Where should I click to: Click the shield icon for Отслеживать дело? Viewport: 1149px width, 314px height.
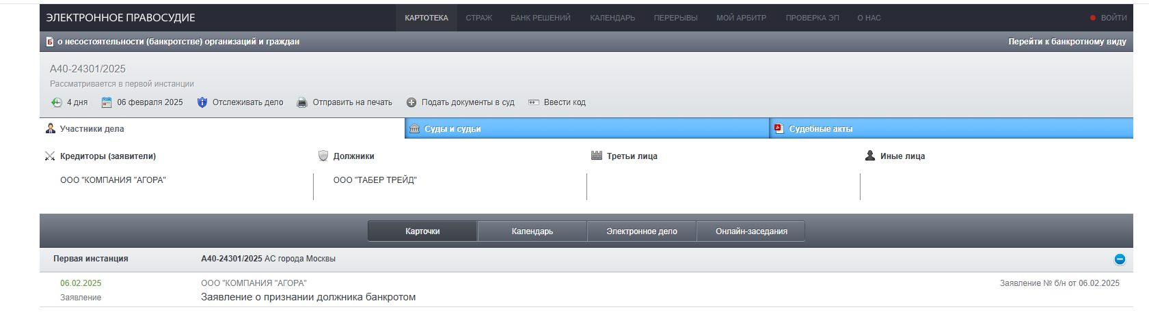pos(202,102)
